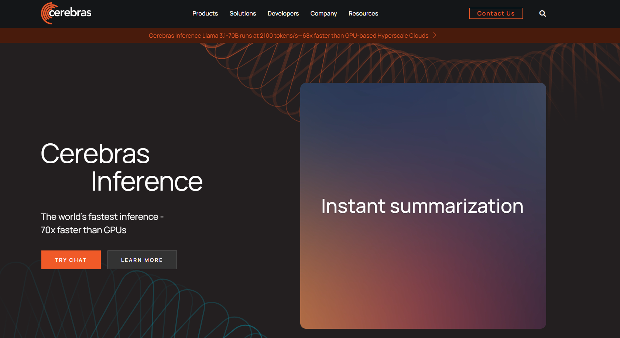Click the Learn More button
The image size is (620, 338).
point(142,260)
